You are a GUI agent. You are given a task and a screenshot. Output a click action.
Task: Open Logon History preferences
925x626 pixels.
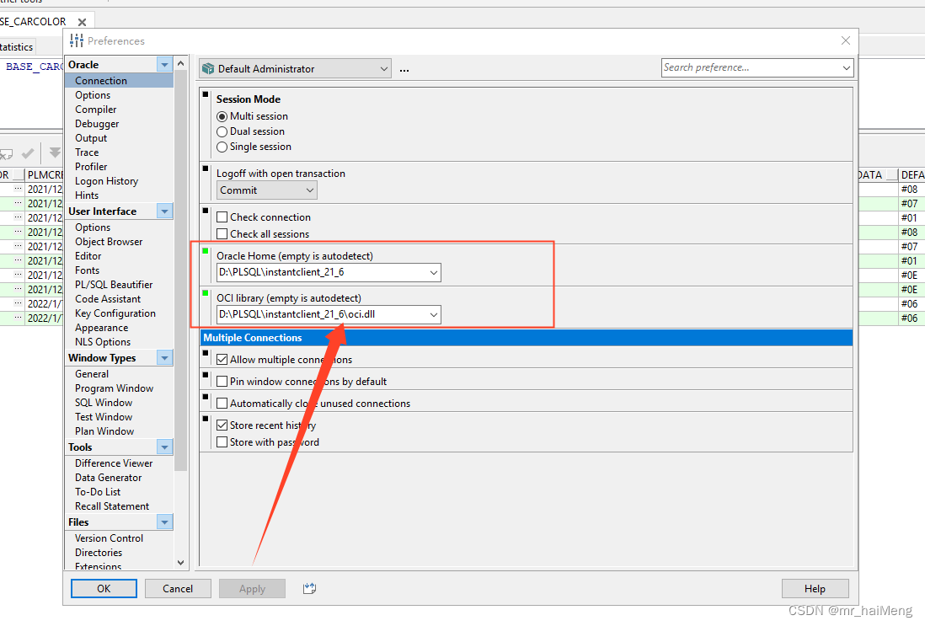click(106, 180)
